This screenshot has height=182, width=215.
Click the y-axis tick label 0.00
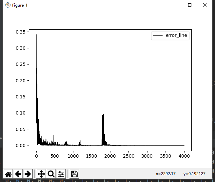pyautogui.click(x=21, y=145)
